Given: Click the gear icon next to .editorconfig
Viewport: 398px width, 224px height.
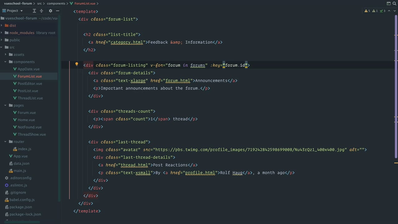Looking at the screenshot, I should (7, 178).
